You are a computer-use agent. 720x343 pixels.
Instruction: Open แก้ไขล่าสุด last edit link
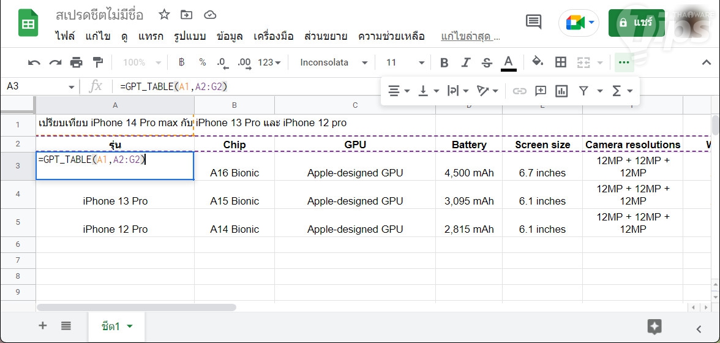[x=470, y=36]
